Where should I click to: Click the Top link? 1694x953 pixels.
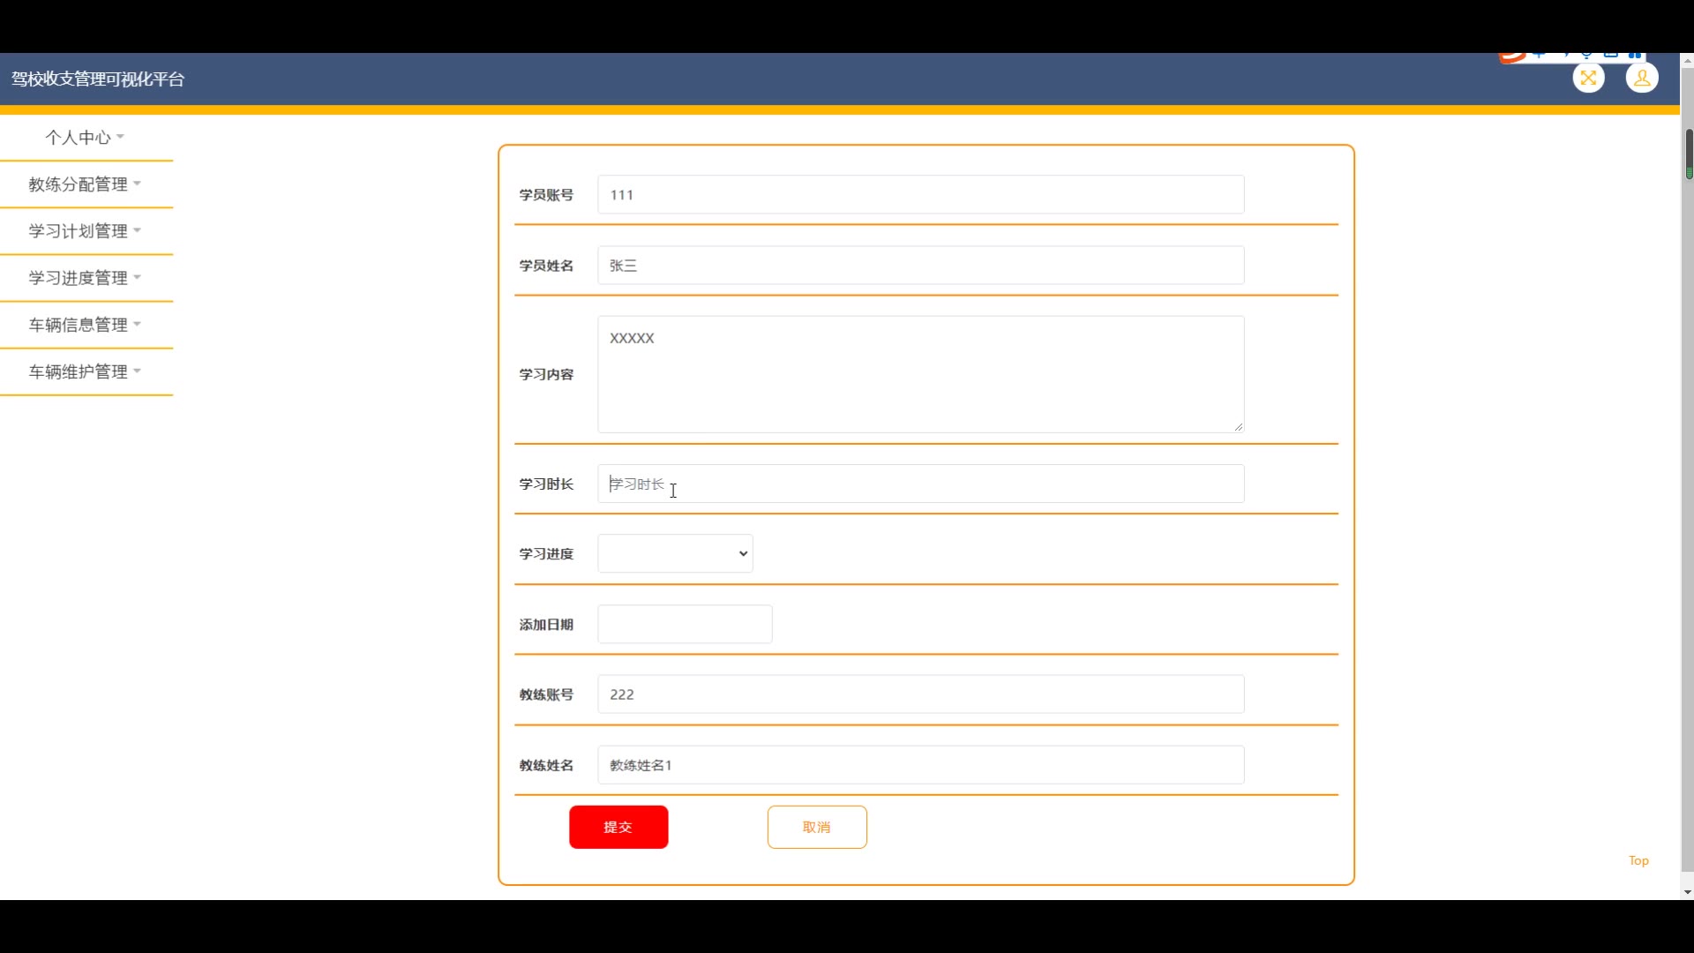(1638, 860)
